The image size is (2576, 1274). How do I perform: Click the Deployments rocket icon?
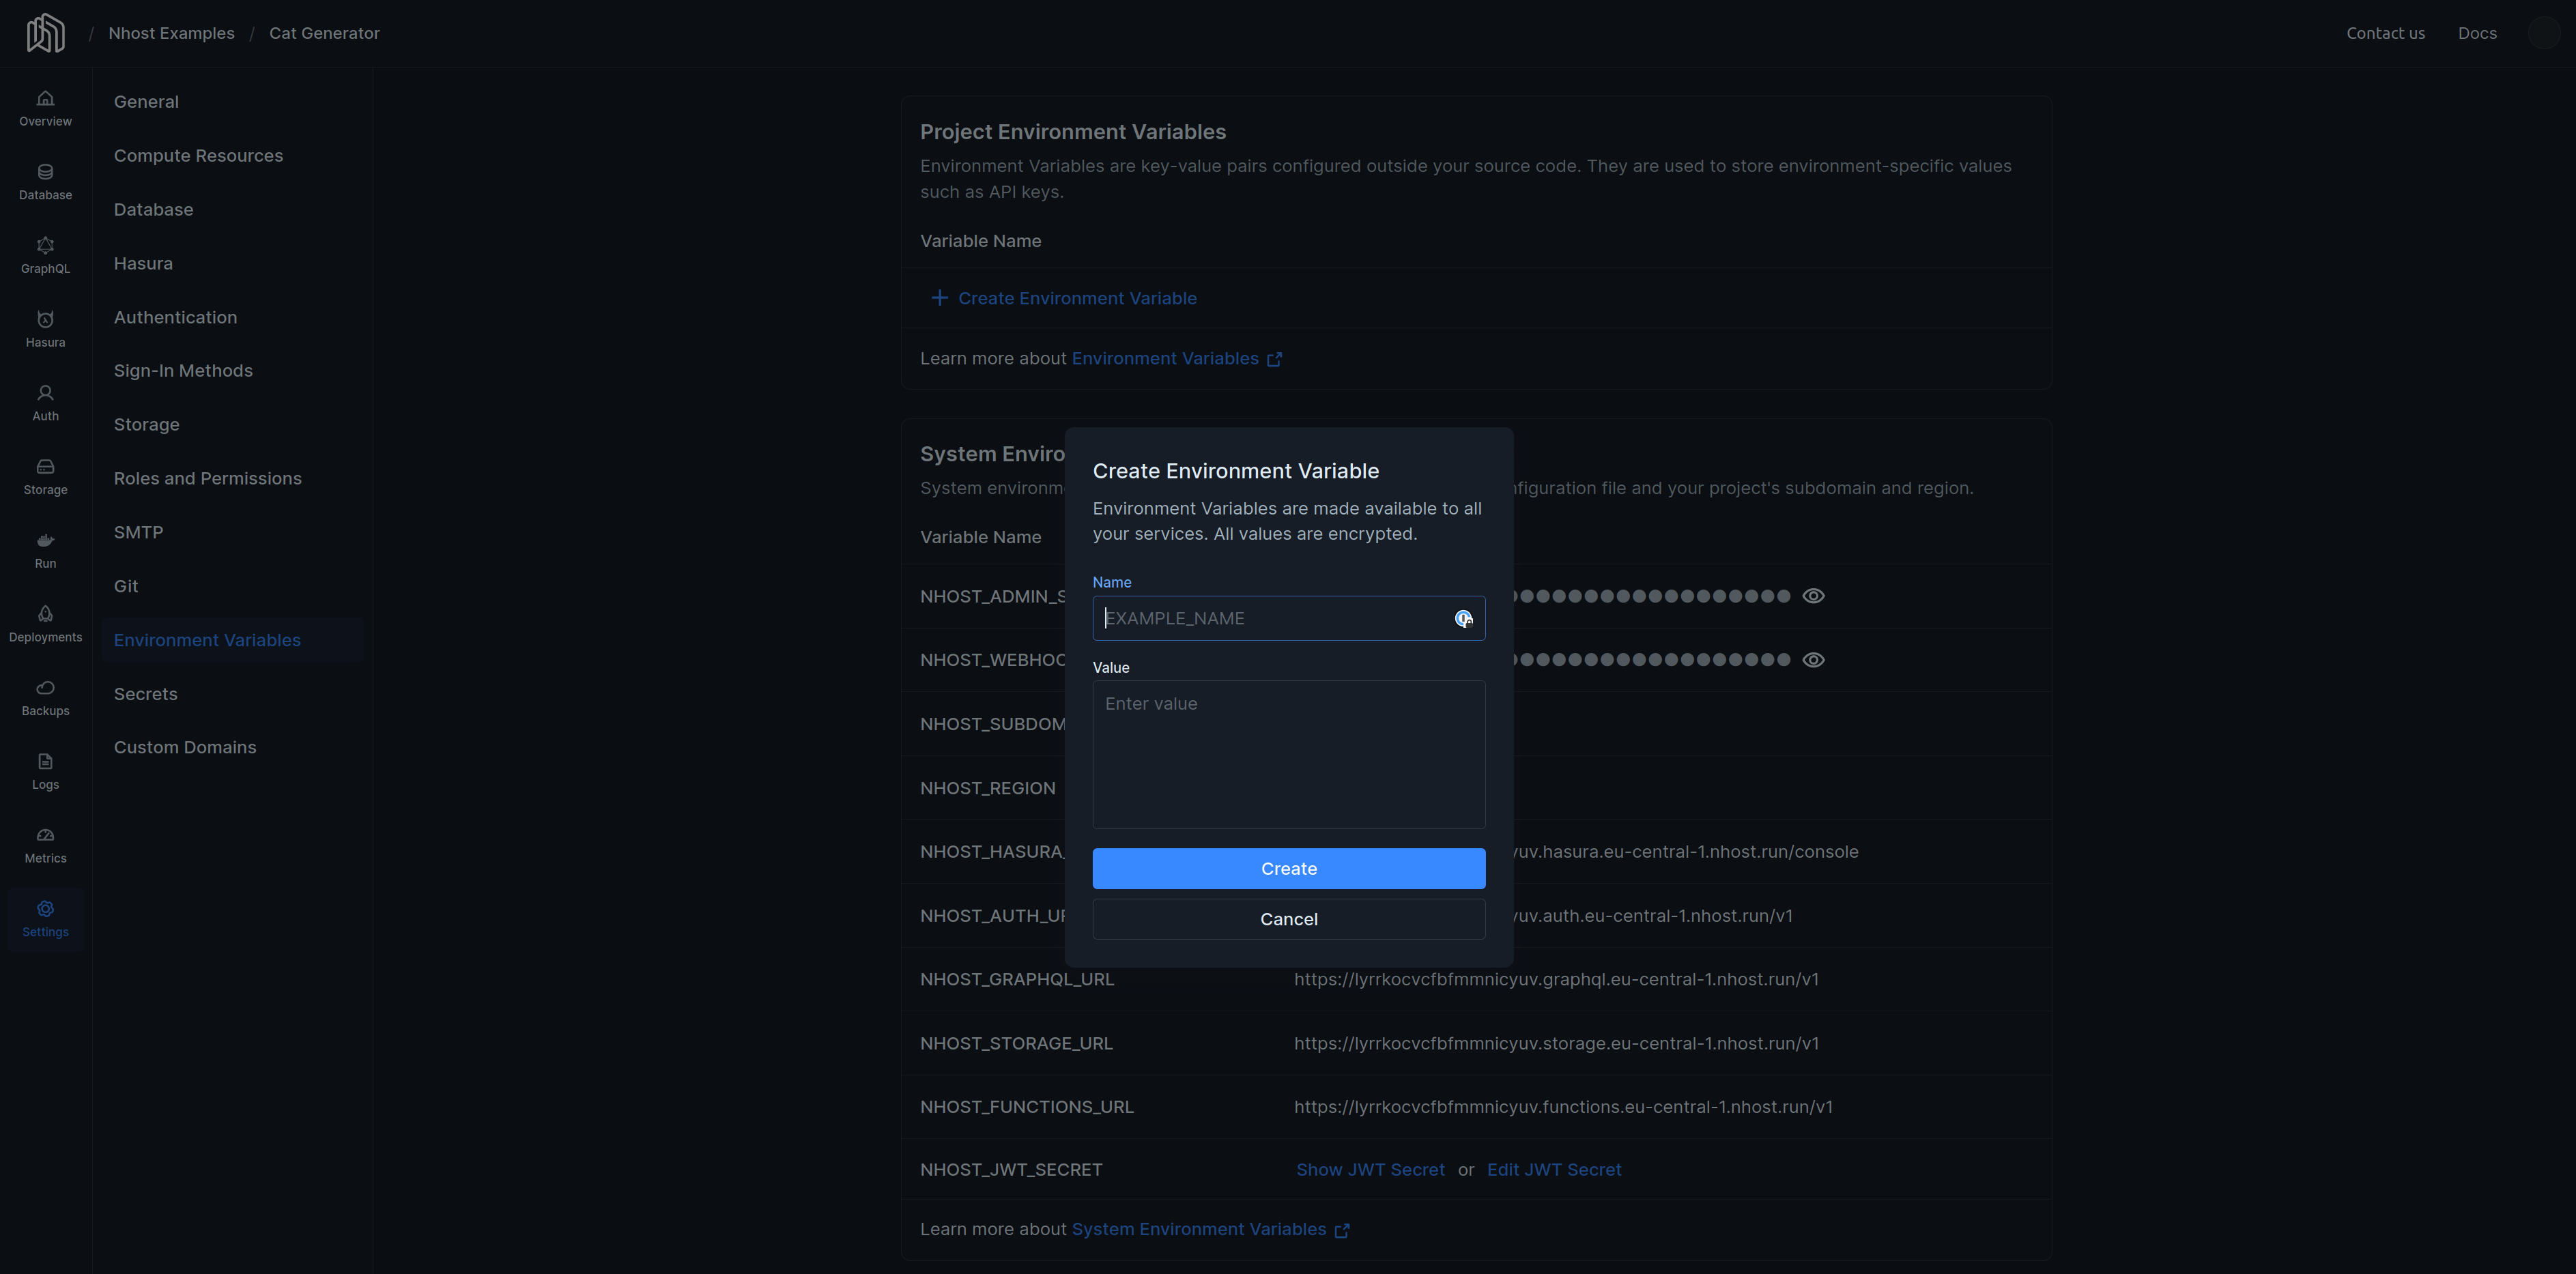(x=45, y=622)
